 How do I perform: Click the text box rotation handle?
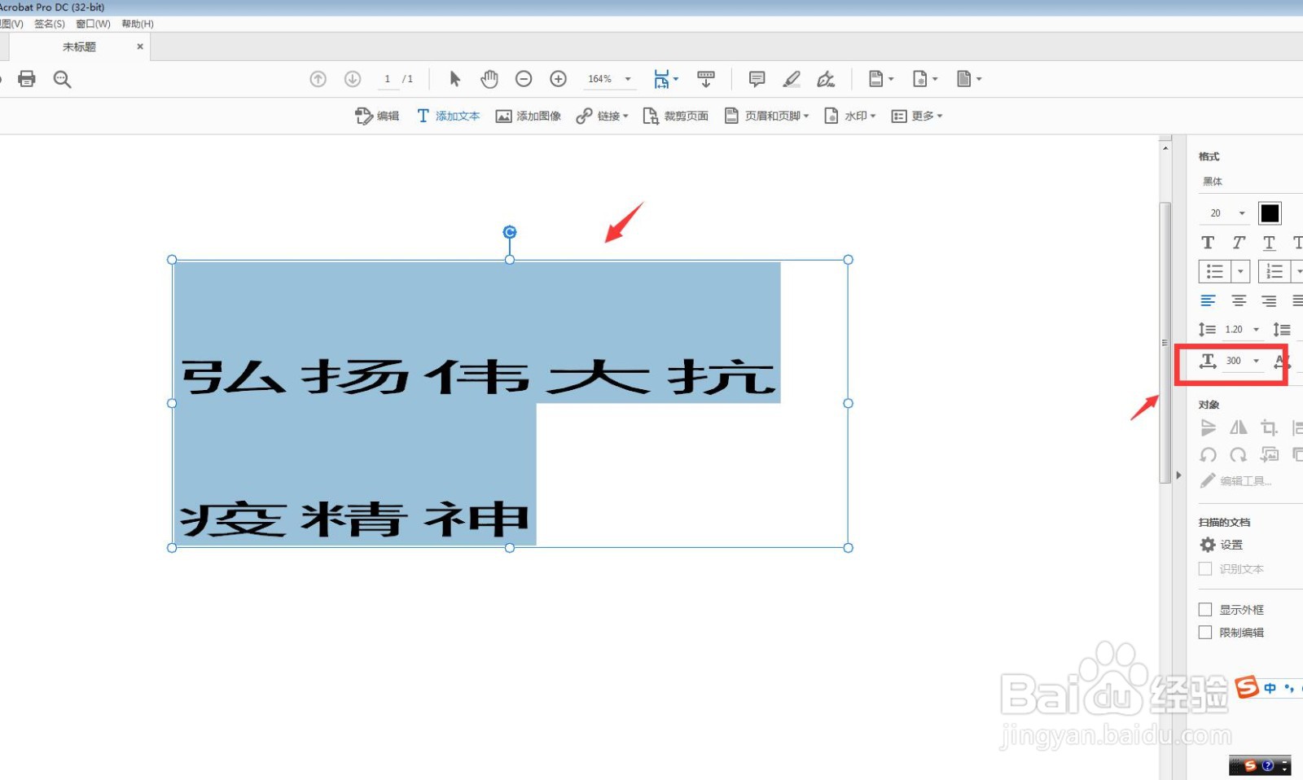[510, 232]
